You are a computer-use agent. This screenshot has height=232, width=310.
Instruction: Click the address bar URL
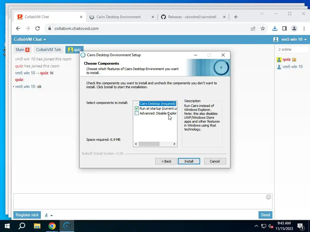[x=77, y=28]
